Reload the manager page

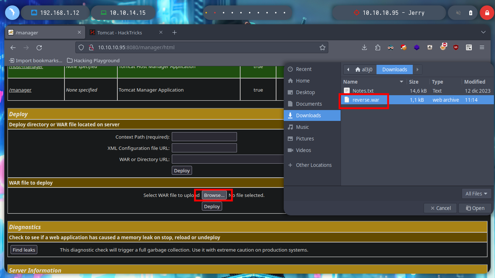coord(39,47)
